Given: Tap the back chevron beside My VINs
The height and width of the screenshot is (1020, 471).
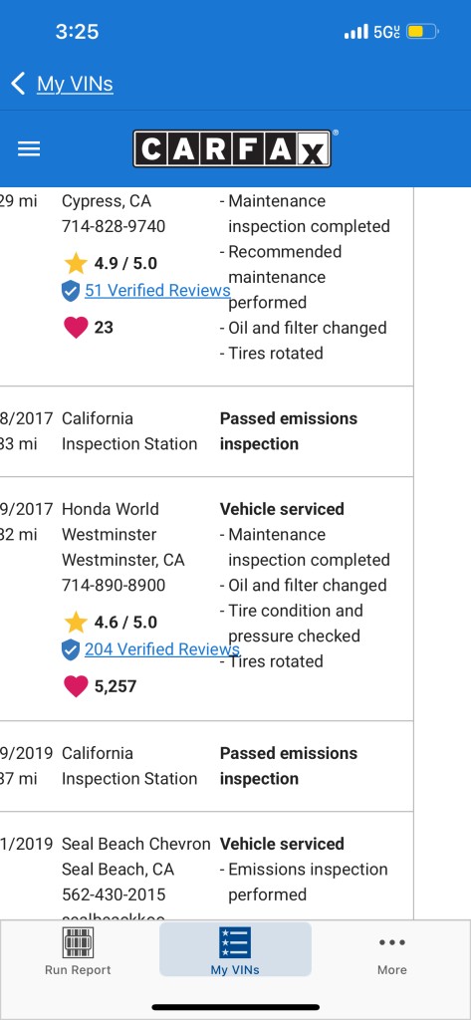Looking at the screenshot, I should coord(18,84).
